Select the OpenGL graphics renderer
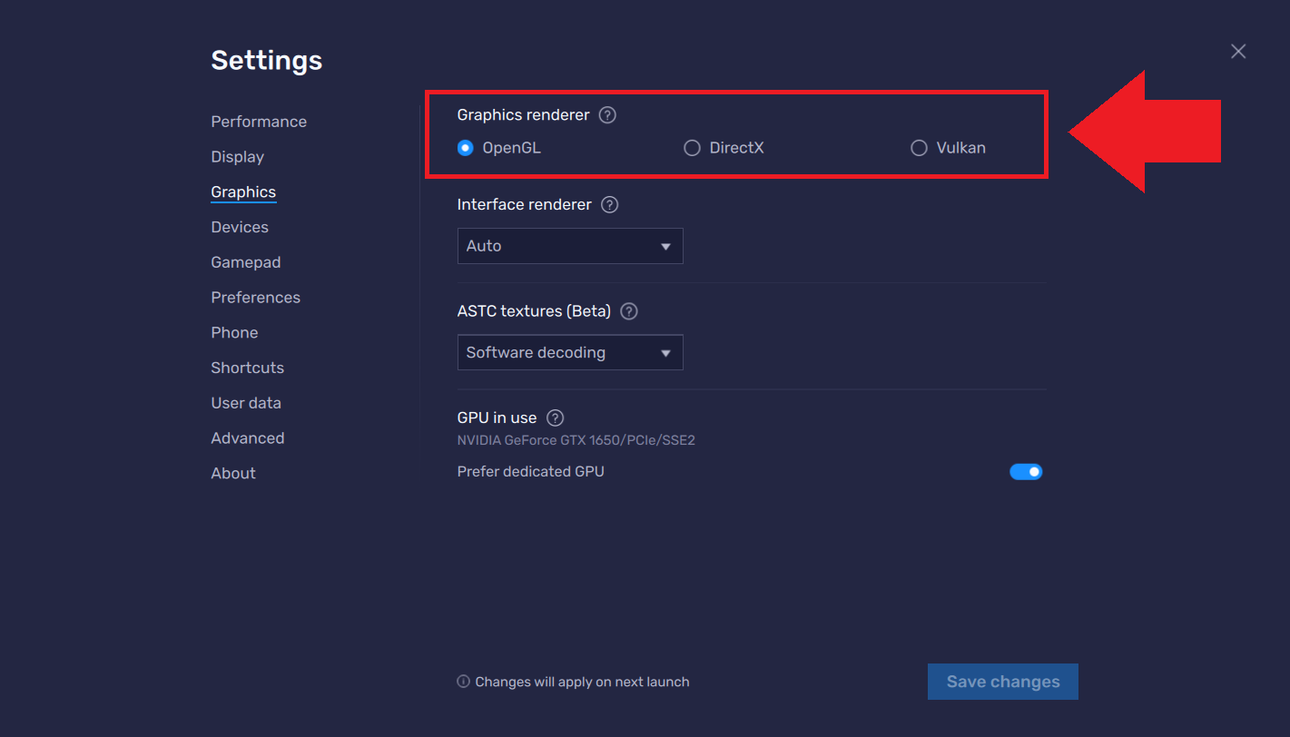The image size is (1290, 737). [465, 147]
